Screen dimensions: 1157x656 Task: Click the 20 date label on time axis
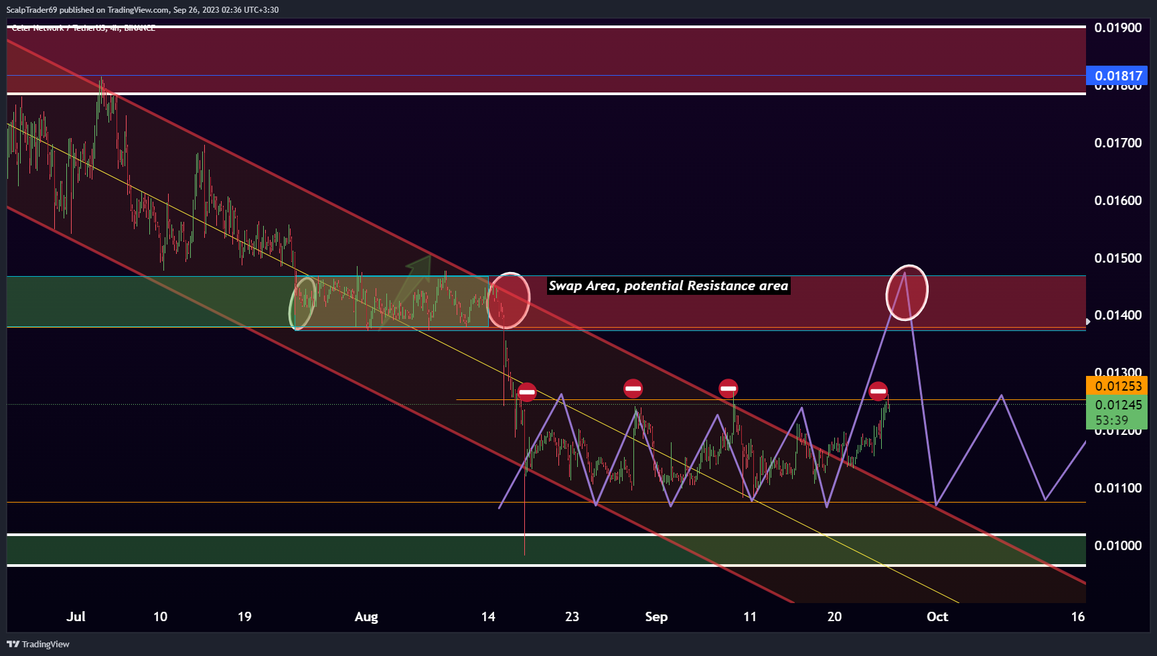pyautogui.click(x=834, y=616)
